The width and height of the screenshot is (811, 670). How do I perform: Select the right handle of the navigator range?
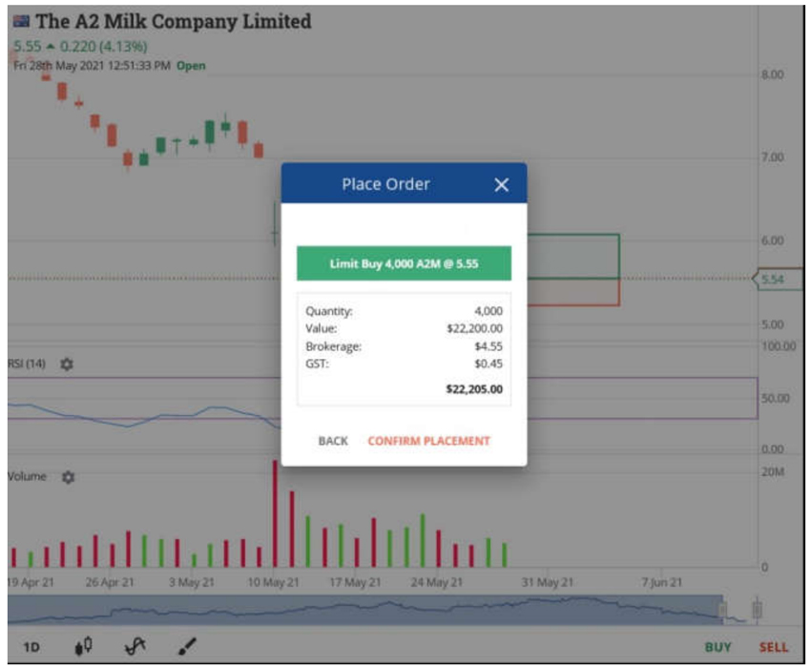(757, 609)
